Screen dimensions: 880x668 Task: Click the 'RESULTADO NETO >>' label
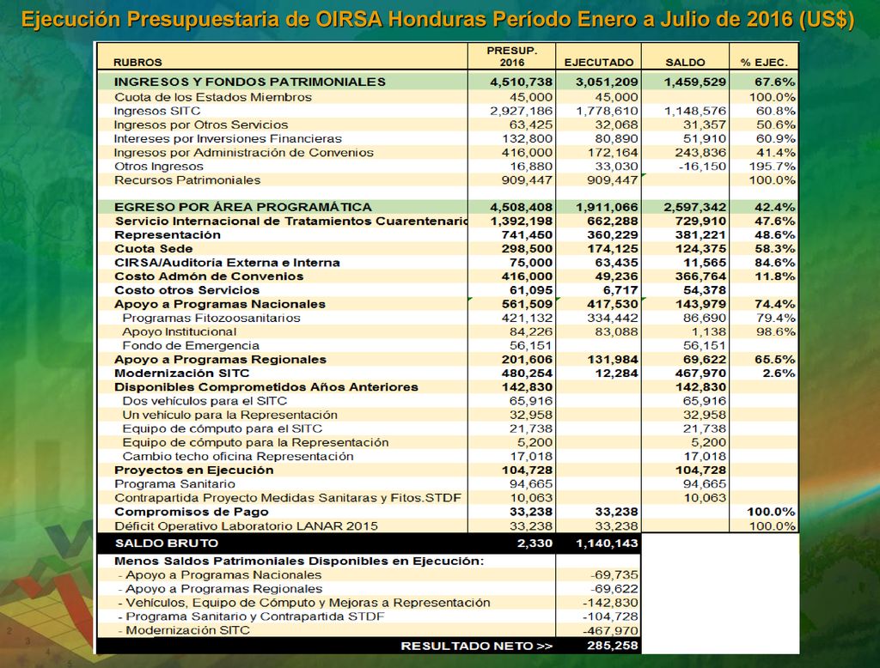point(477,646)
